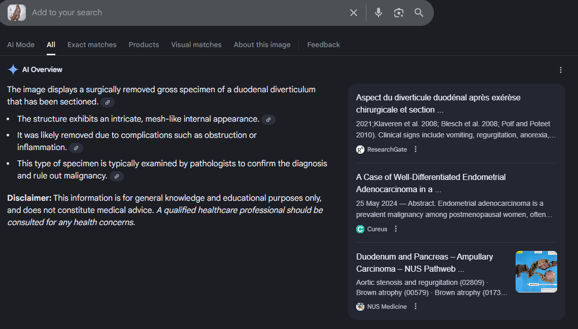Image resolution: width=578 pixels, height=329 pixels.
Task: Open 'Aspect du diverticule duodénal' result
Action: 438,103
